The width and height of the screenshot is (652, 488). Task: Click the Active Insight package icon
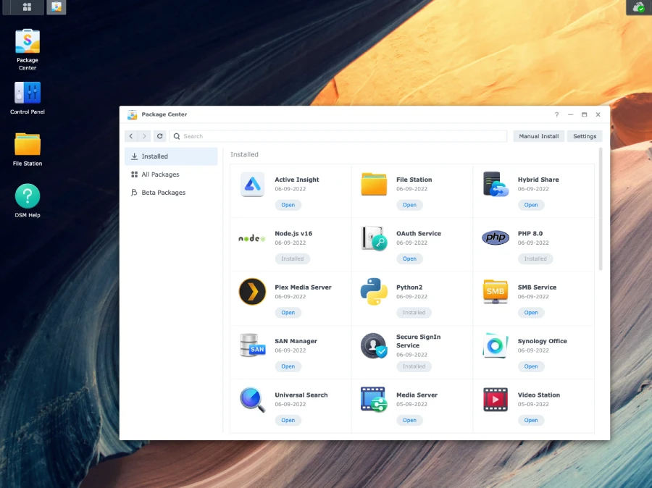[x=252, y=184]
